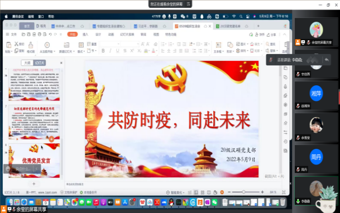Switch panel to Outline (大纲) view
Screen dimensions: 340x213
pos(27,63)
